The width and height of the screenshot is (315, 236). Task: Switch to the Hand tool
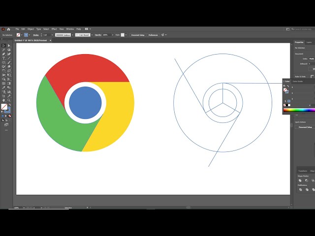coord(3,100)
